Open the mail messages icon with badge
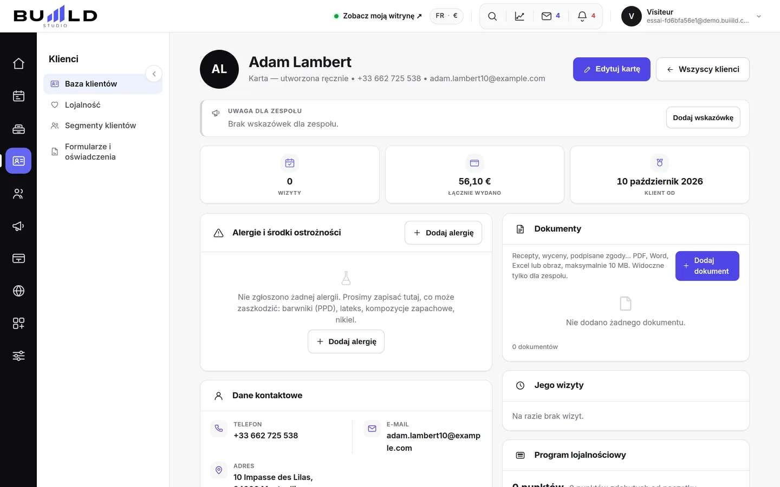Viewport: 780px width, 487px height. [x=551, y=16]
